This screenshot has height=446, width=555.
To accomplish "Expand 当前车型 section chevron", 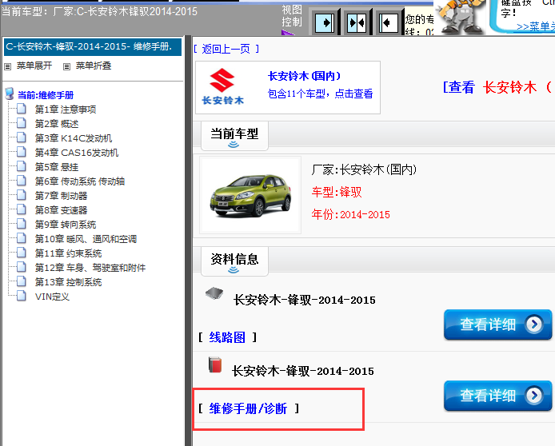I will coord(234,145).
